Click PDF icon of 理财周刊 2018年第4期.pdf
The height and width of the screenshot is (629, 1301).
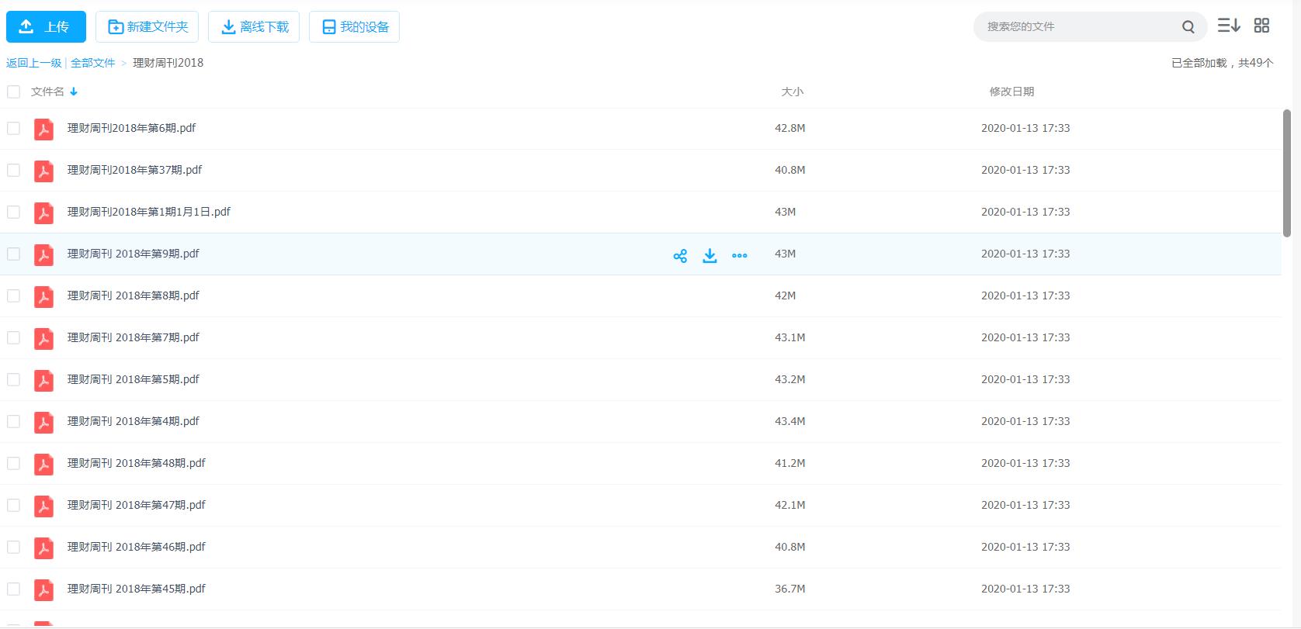[44, 422]
